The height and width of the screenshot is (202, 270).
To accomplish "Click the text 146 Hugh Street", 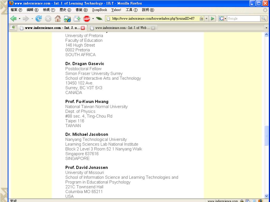I will point(80,45).
